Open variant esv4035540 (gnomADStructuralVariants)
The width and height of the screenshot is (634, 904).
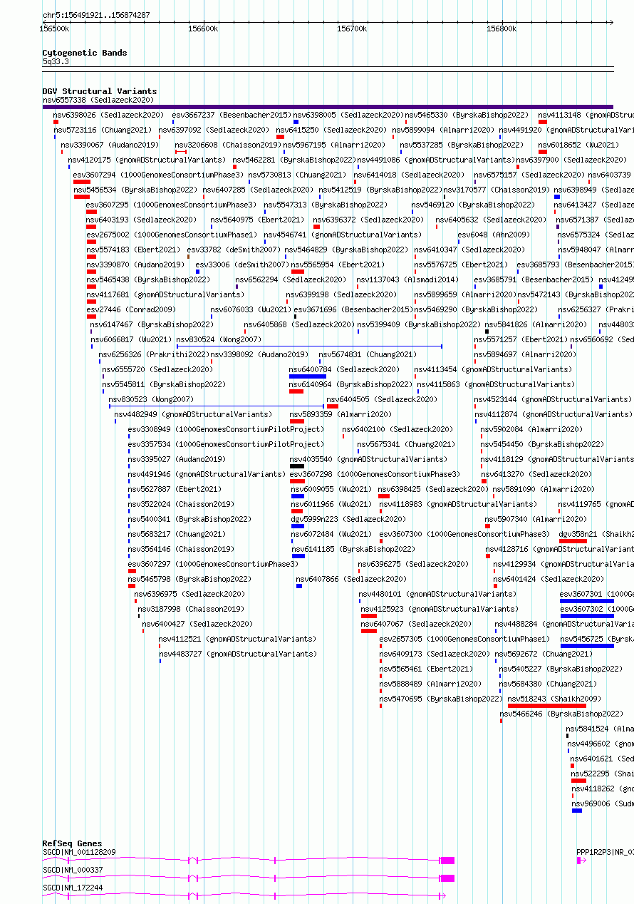[x=369, y=459]
